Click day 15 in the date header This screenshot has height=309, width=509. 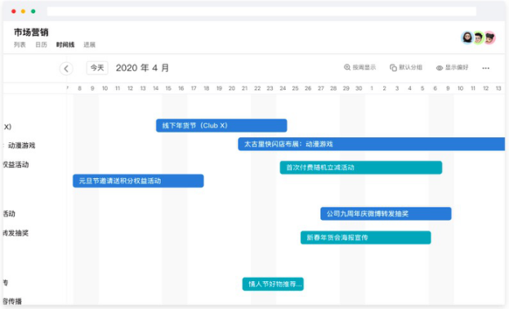(168, 88)
